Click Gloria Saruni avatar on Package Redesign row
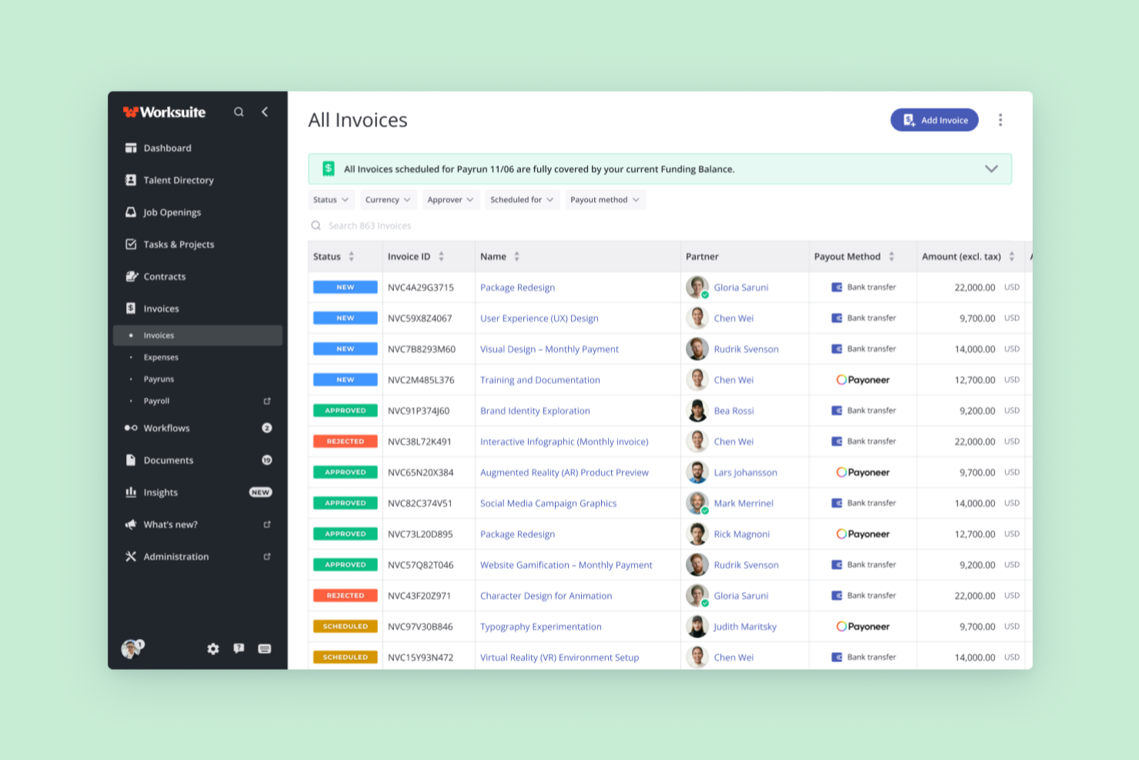Viewport: 1139px width, 760px height. click(697, 287)
